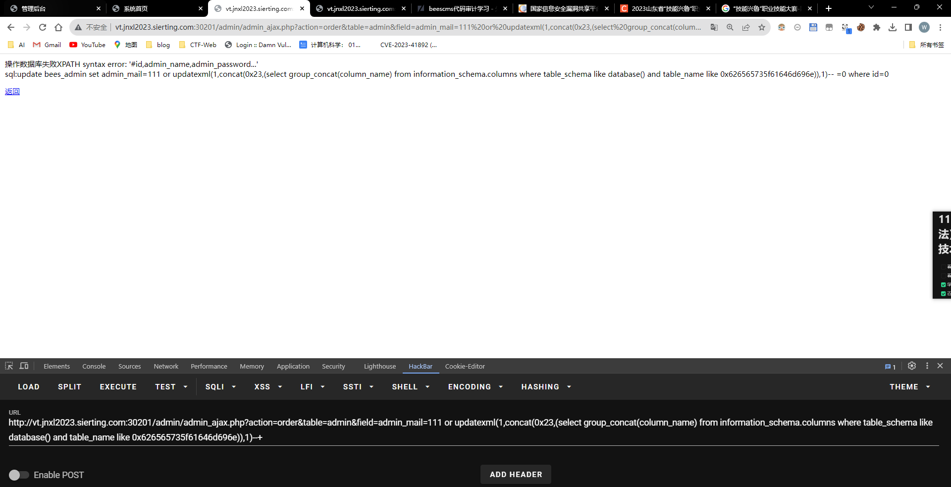The width and height of the screenshot is (951, 487).
Task: Toggle the Enable POST switch
Action: pyautogui.click(x=19, y=475)
